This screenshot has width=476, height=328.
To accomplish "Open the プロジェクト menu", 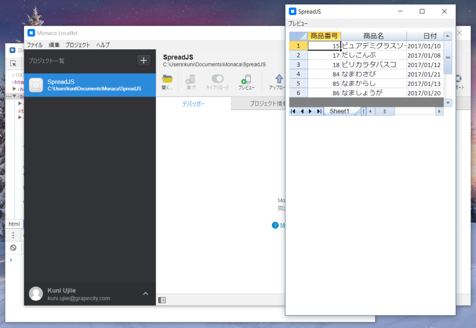I will (x=78, y=45).
